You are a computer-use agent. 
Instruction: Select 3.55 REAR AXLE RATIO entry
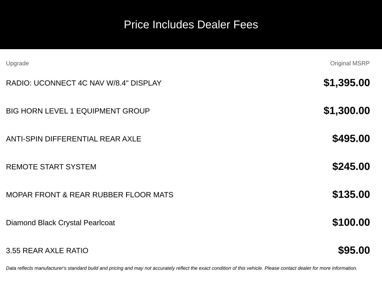(x=47, y=251)
